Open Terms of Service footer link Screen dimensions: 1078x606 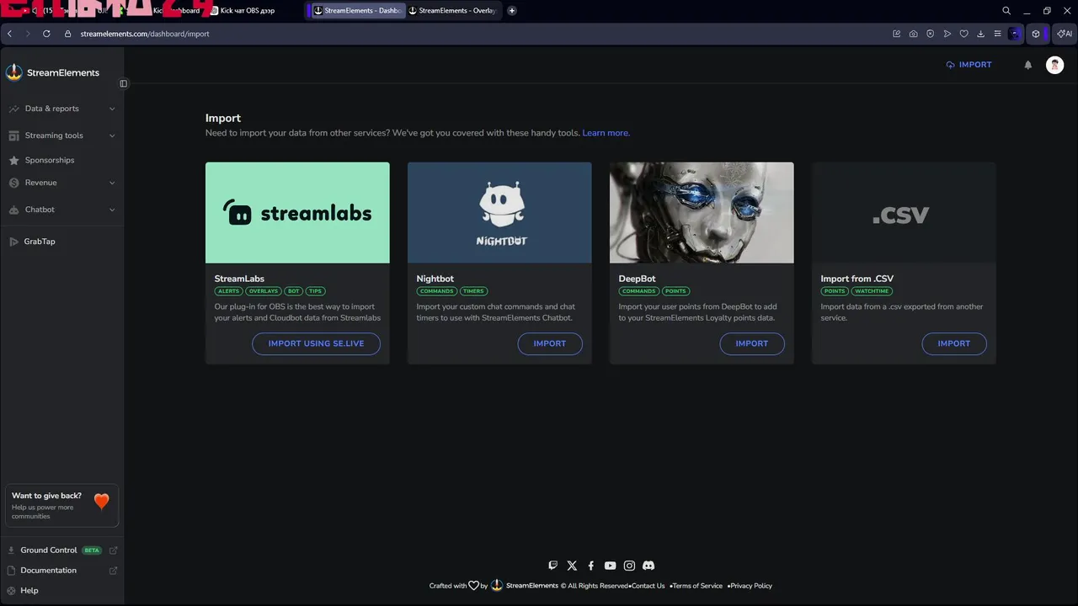[697, 586]
